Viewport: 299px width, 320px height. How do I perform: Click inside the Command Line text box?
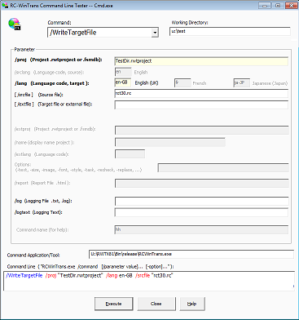[x=149, y=281]
